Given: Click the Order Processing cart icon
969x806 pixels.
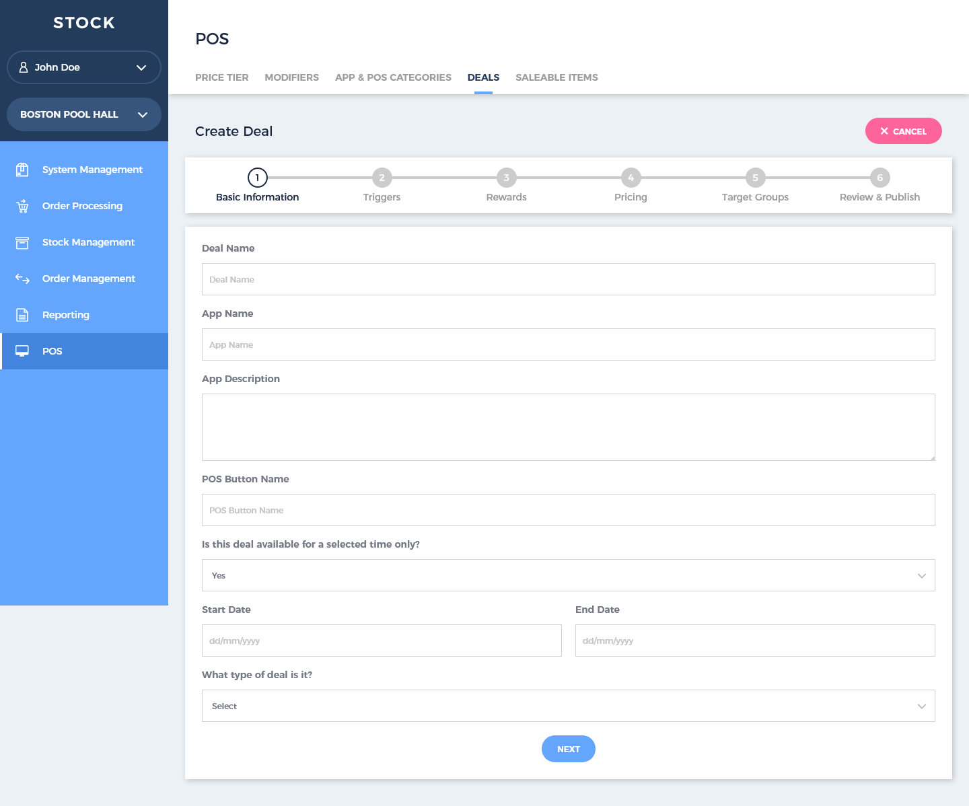Looking at the screenshot, I should (x=22, y=206).
